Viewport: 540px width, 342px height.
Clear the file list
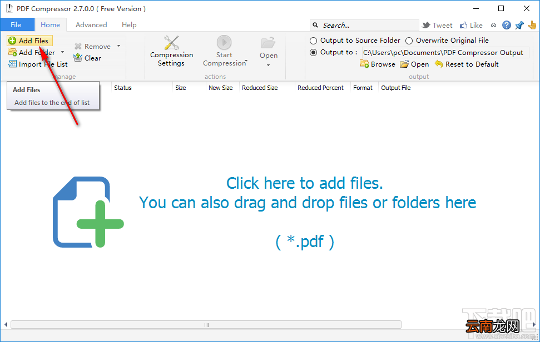pos(87,58)
